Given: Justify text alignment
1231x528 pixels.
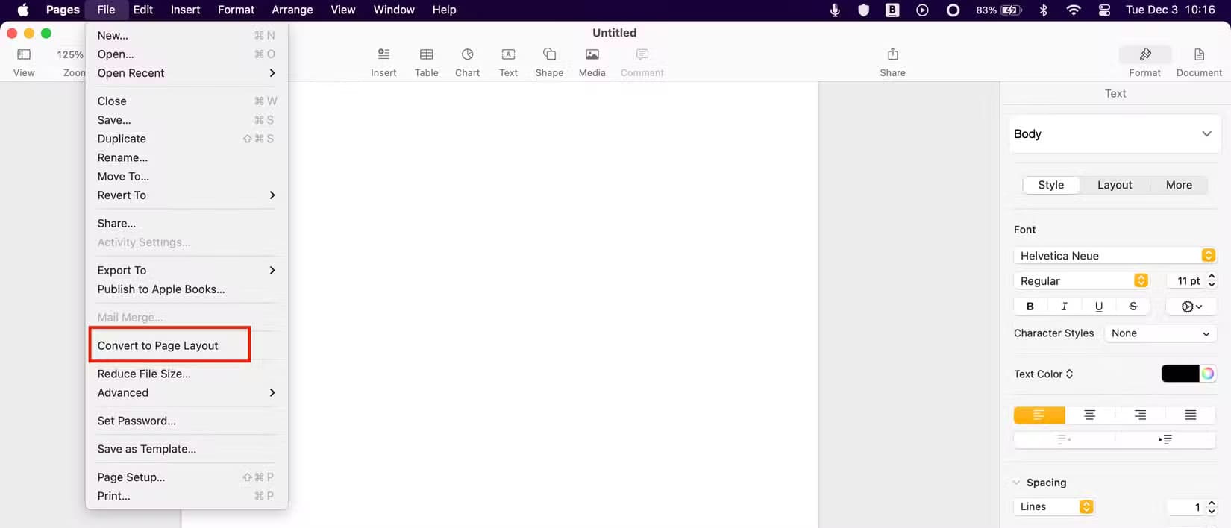Looking at the screenshot, I should [x=1191, y=415].
